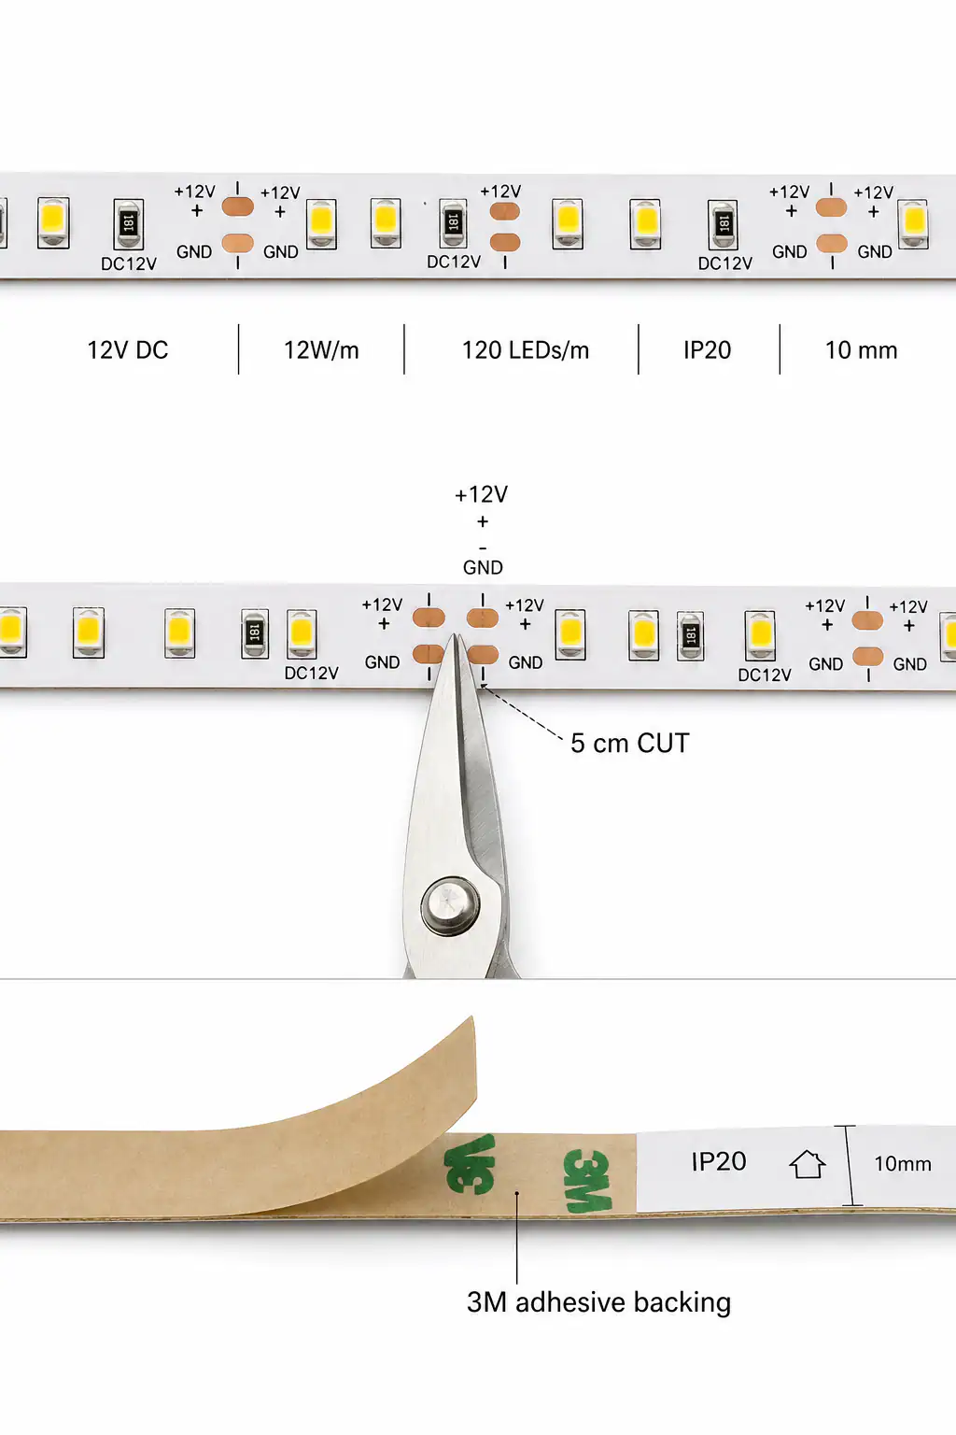Click the '10mm' label on the strip backing

(903, 1164)
